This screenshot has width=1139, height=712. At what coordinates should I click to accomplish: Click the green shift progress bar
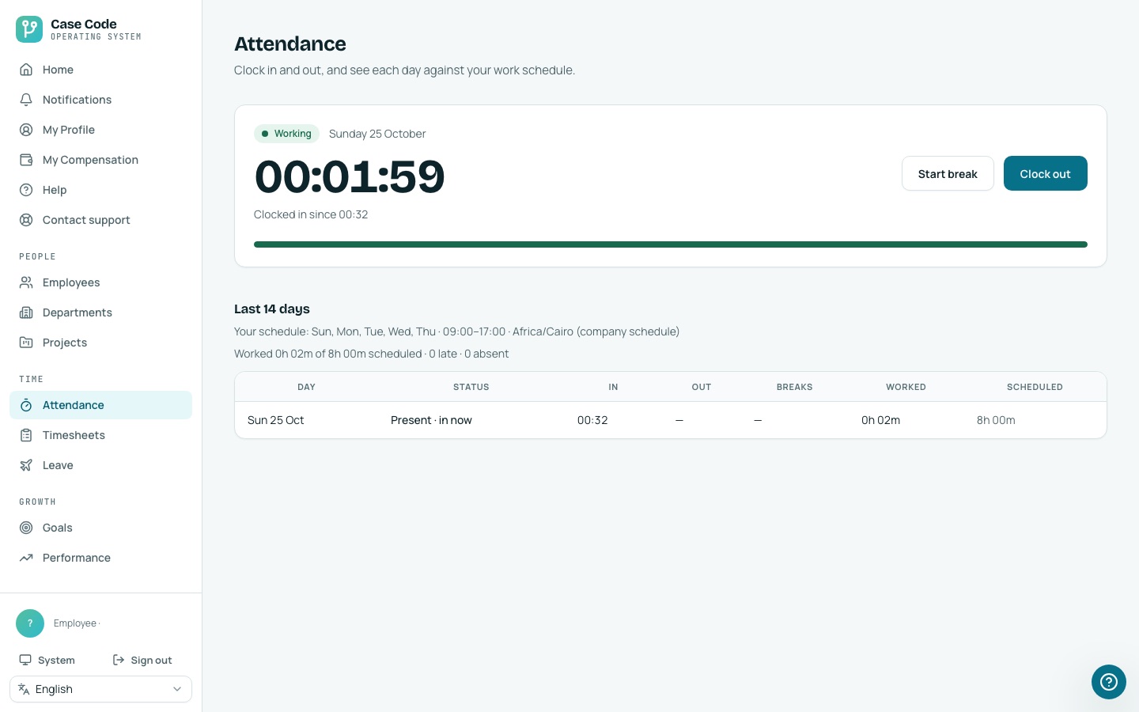[x=671, y=244]
